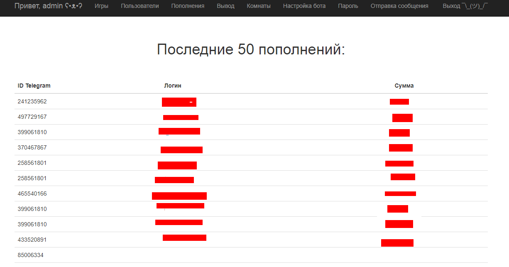Open the Вывод section

click(225, 6)
